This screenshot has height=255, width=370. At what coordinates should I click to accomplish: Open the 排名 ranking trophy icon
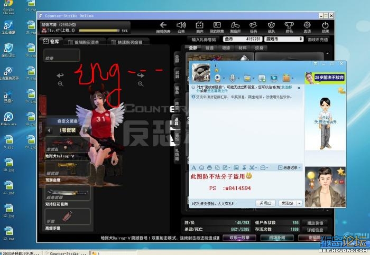point(289,25)
